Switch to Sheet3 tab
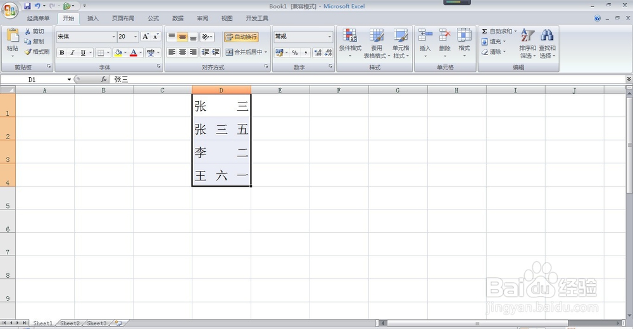633x329 pixels. 97,323
